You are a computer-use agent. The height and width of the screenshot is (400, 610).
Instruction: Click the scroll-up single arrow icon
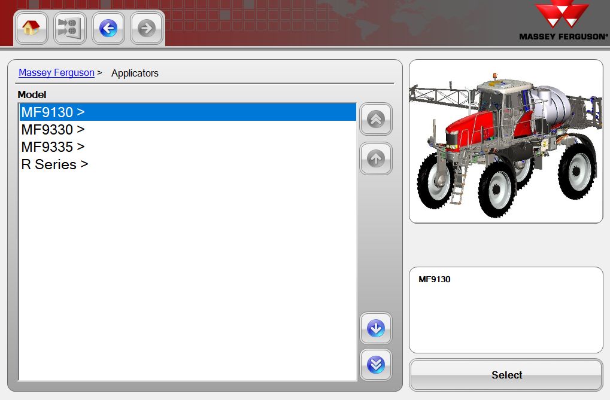coord(375,158)
